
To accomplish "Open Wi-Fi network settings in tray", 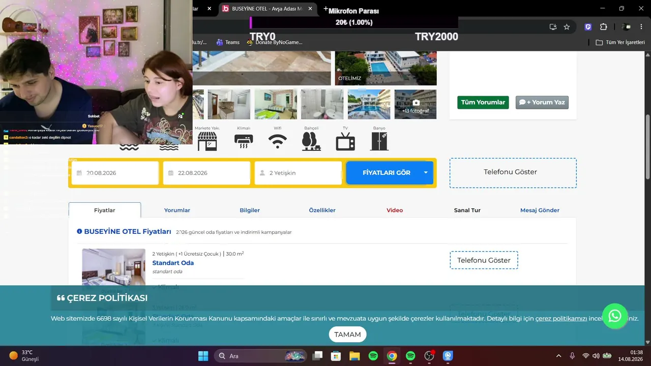I will pos(586,356).
